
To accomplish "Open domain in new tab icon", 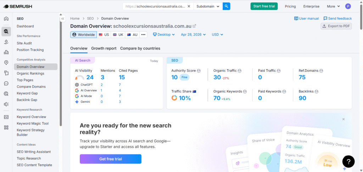I will tap(195, 26).
